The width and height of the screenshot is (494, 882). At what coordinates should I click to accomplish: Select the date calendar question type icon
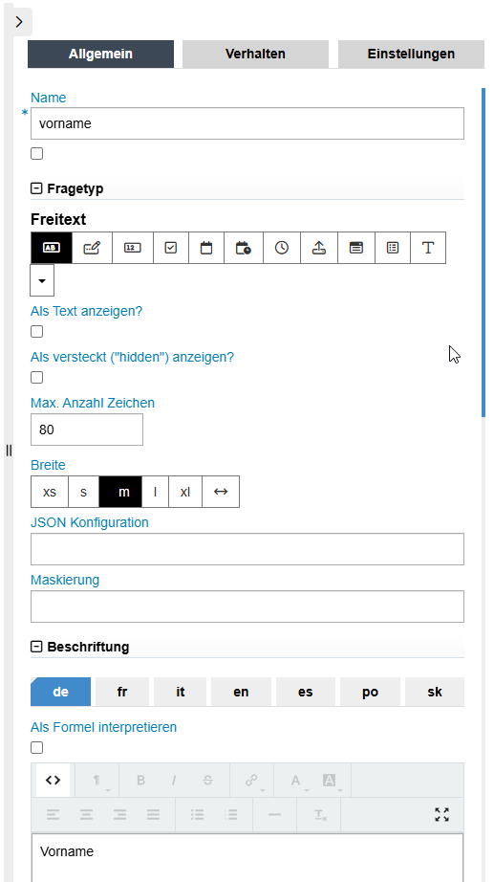point(206,248)
